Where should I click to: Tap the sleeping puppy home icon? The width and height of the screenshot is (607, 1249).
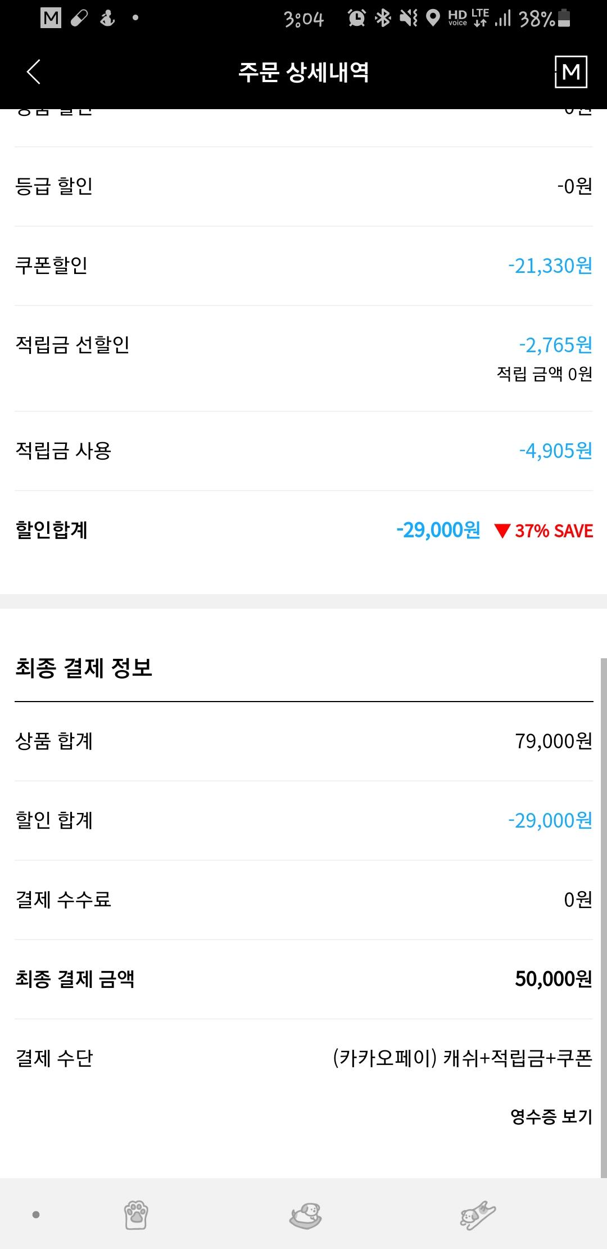(x=305, y=1215)
